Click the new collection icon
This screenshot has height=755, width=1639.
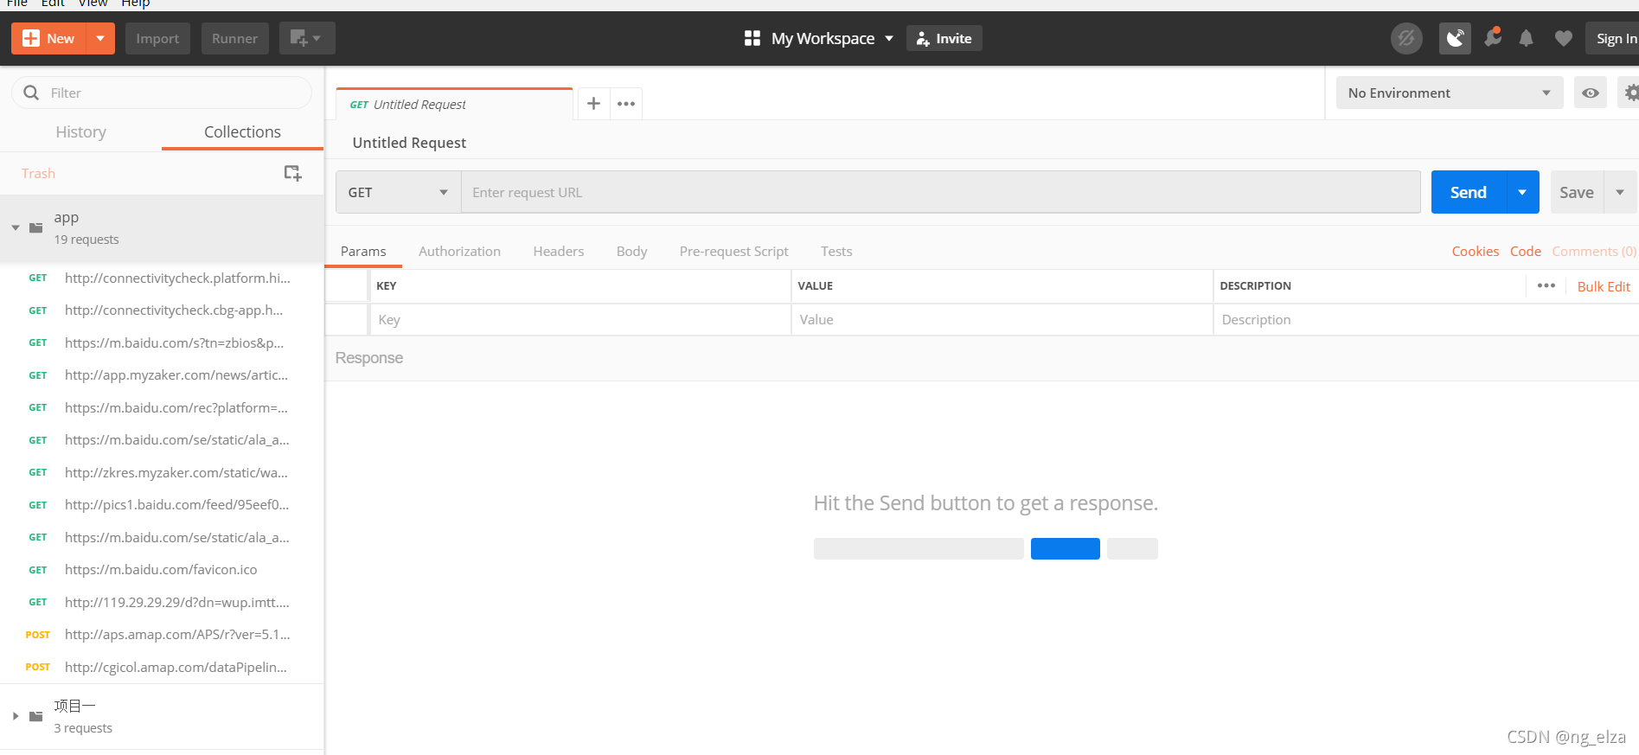click(x=293, y=173)
